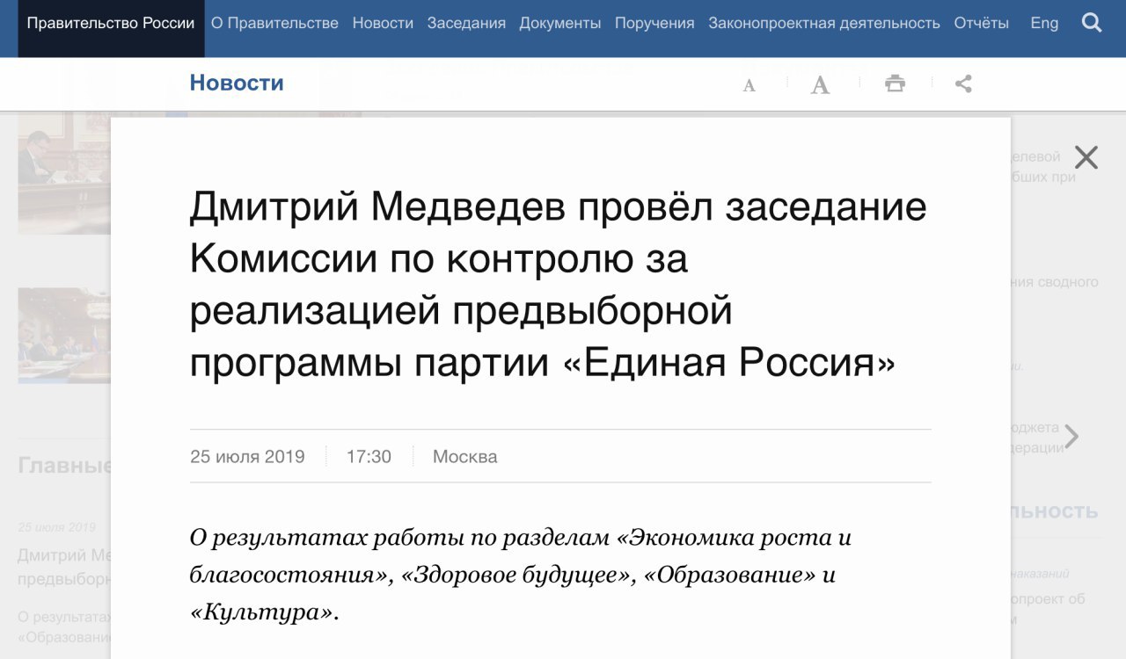Open Заседания menu item
Image resolution: width=1126 pixels, height=659 pixels.
pos(466,24)
